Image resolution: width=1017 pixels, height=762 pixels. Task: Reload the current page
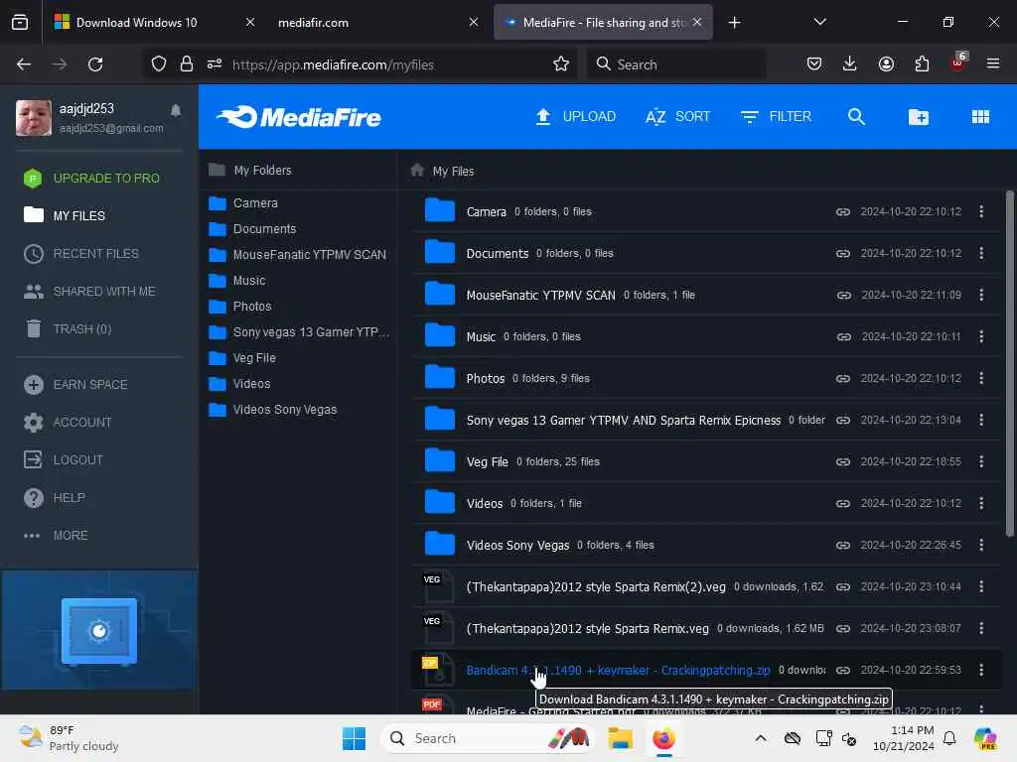pyautogui.click(x=95, y=64)
